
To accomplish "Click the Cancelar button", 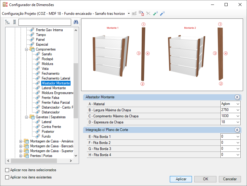I will coord(230,179).
